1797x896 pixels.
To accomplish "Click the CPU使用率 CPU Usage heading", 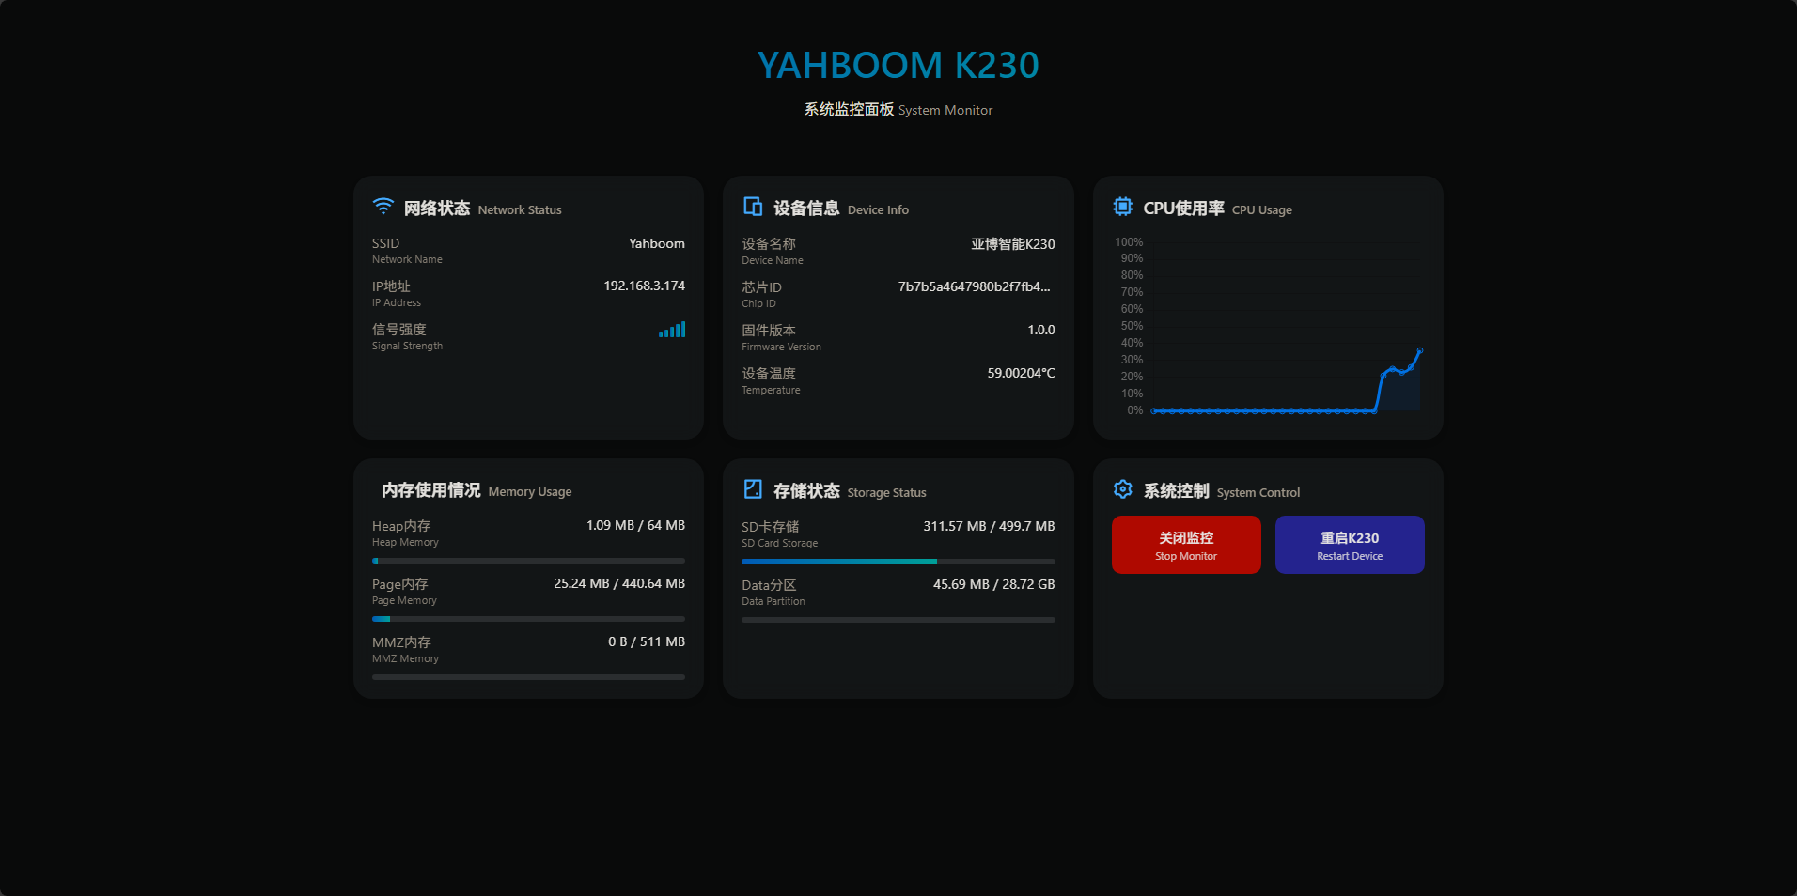I will [x=1218, y=209].
